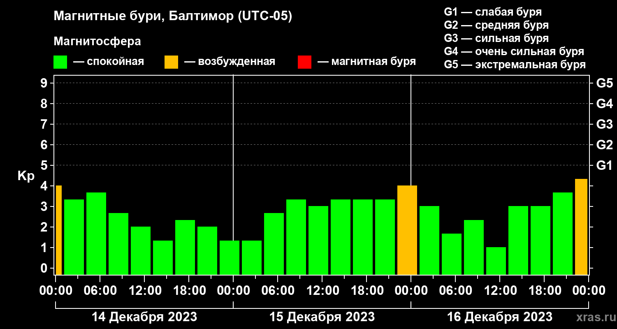
Task: Click the '— спокойная' legend label
Action: [109, 62]
